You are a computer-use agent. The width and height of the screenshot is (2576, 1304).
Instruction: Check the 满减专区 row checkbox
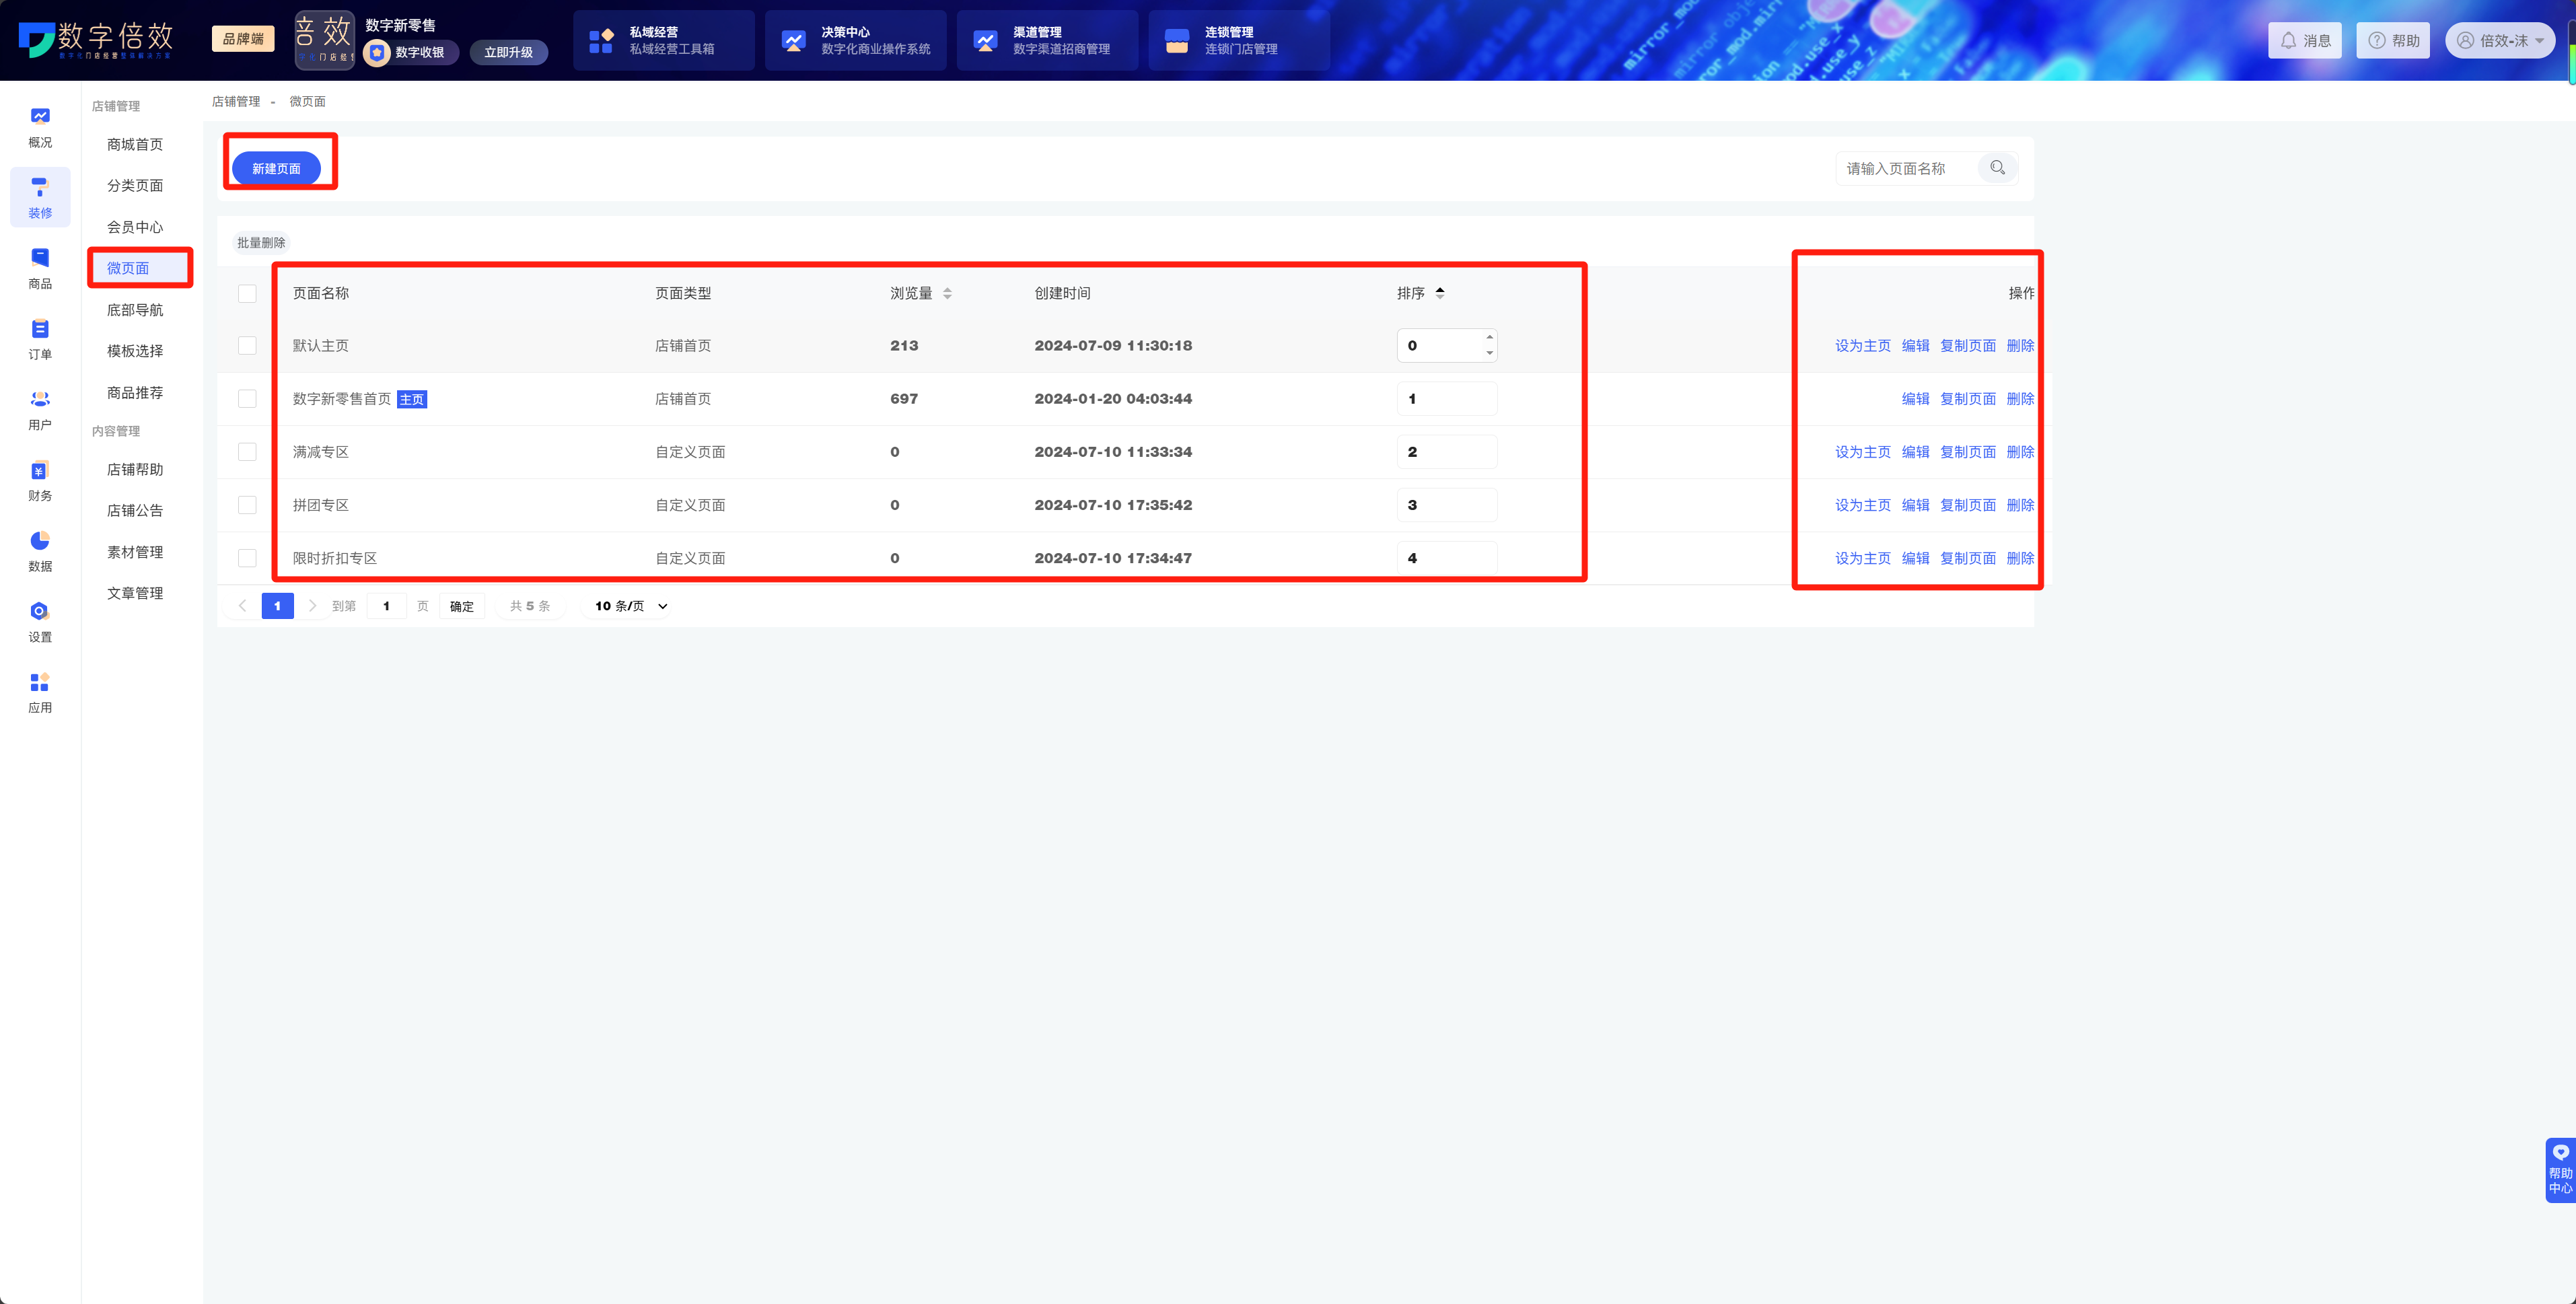coord(247,452)
